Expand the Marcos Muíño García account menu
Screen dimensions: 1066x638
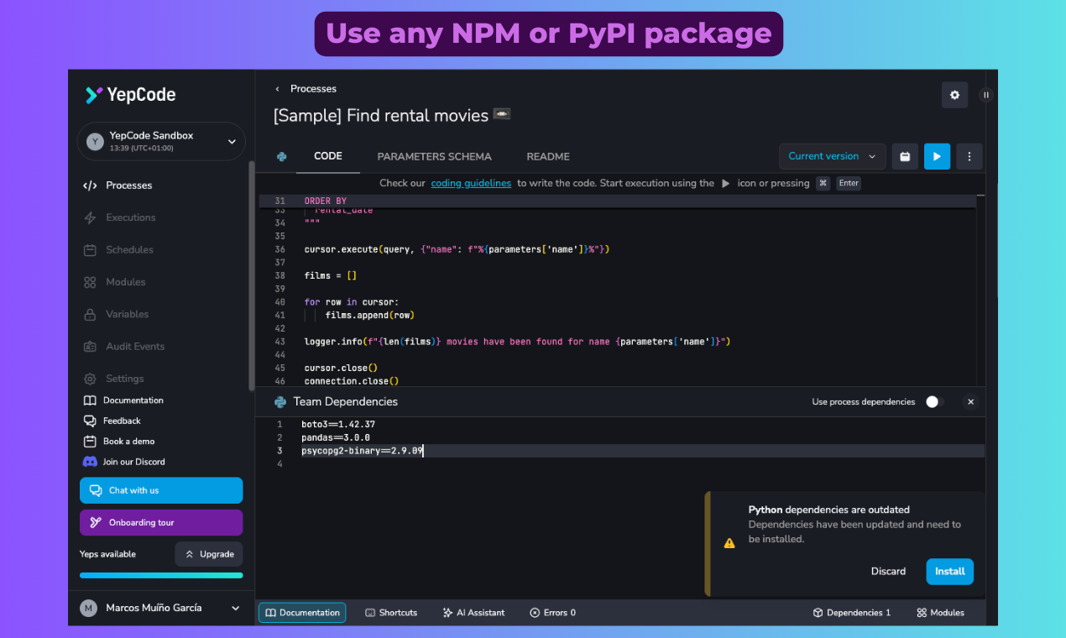[x=159, y=608]
